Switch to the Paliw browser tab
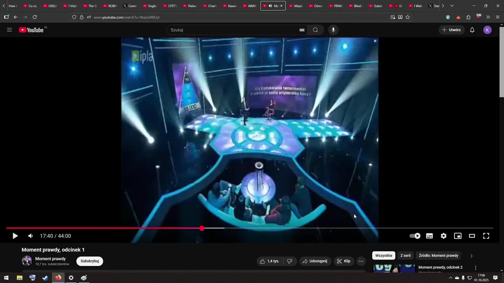504x283 pixels. coord(189,6)
